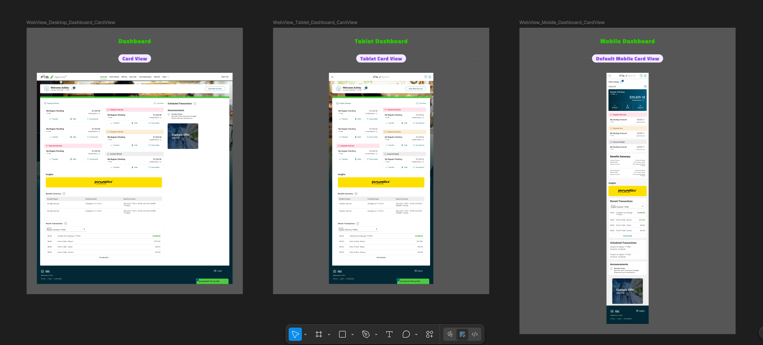This screenshot has height=345, width=763.
Task: Click the green help chat button in desktop mockup
Action: (x=212, y=281)
